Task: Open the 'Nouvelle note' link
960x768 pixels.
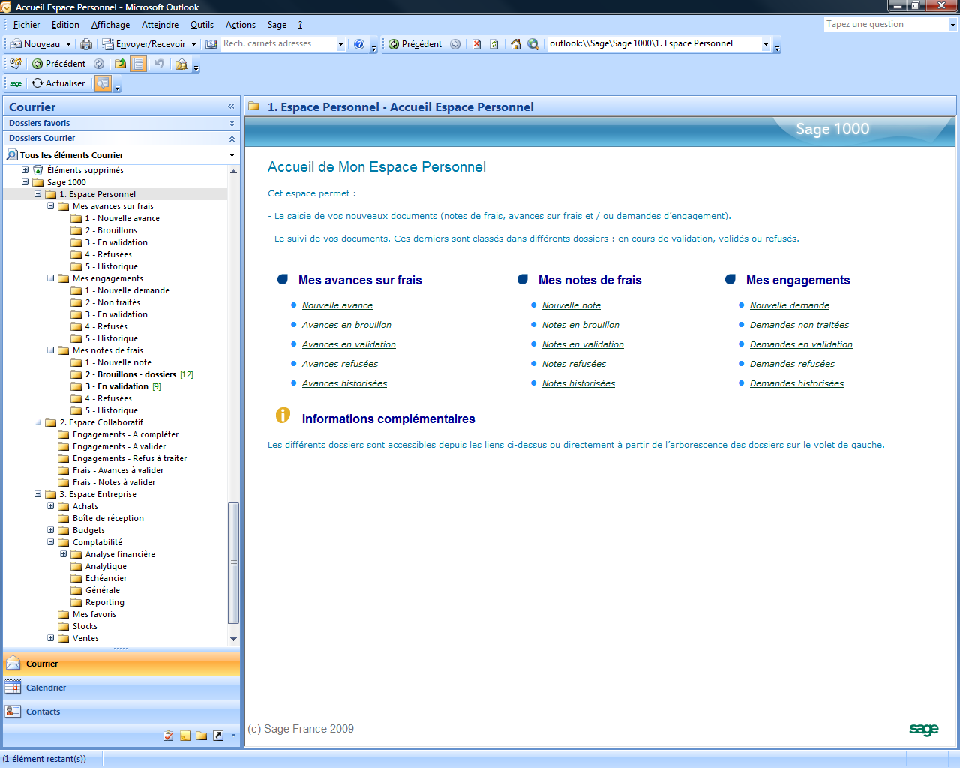Action: [x=571, y=305]
